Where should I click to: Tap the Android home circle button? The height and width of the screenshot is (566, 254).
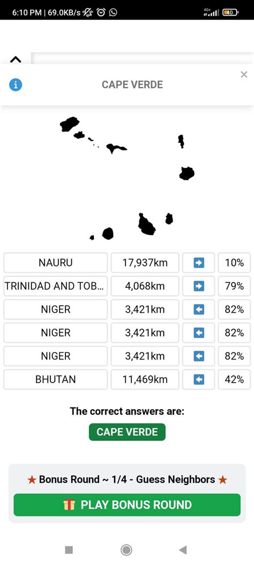[x=126, y=550]
